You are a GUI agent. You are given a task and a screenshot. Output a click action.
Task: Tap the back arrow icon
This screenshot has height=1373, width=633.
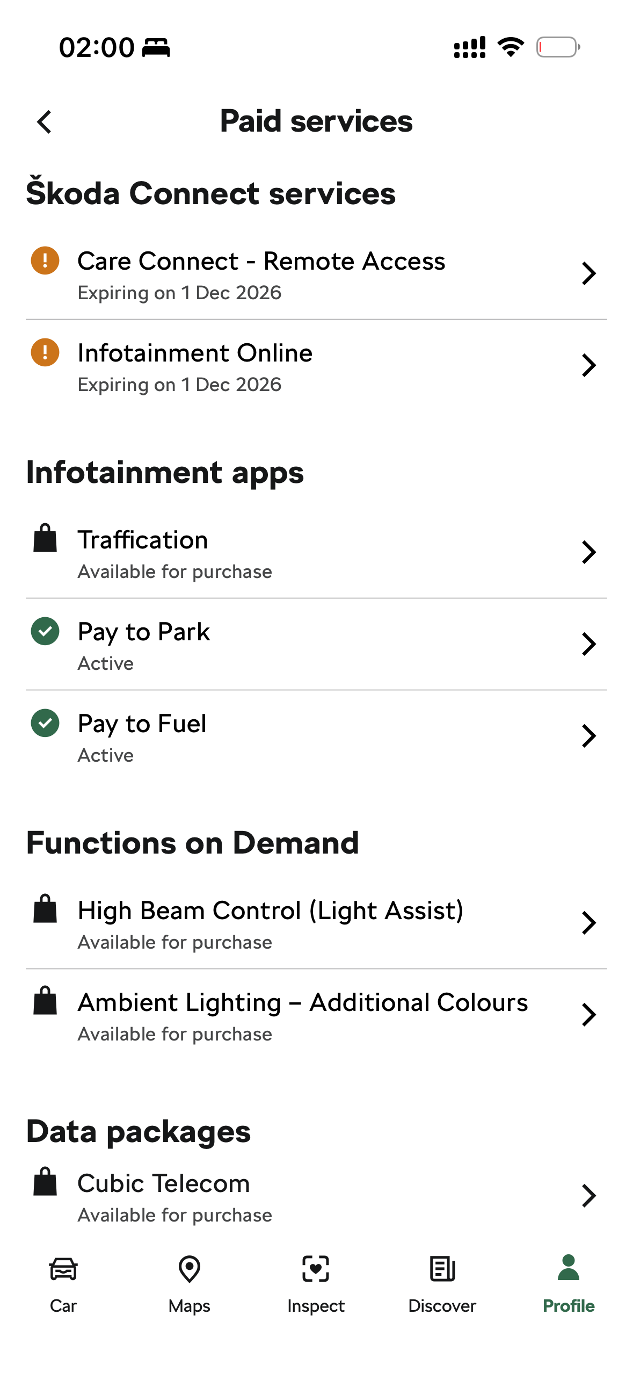(x=45, y=122)
